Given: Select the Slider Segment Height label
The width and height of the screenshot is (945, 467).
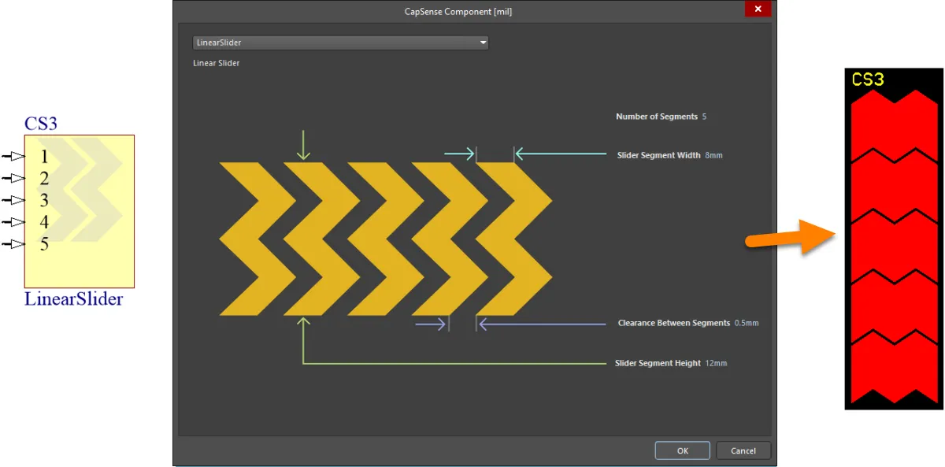Looking at the screenshot, I should (658, 363).
